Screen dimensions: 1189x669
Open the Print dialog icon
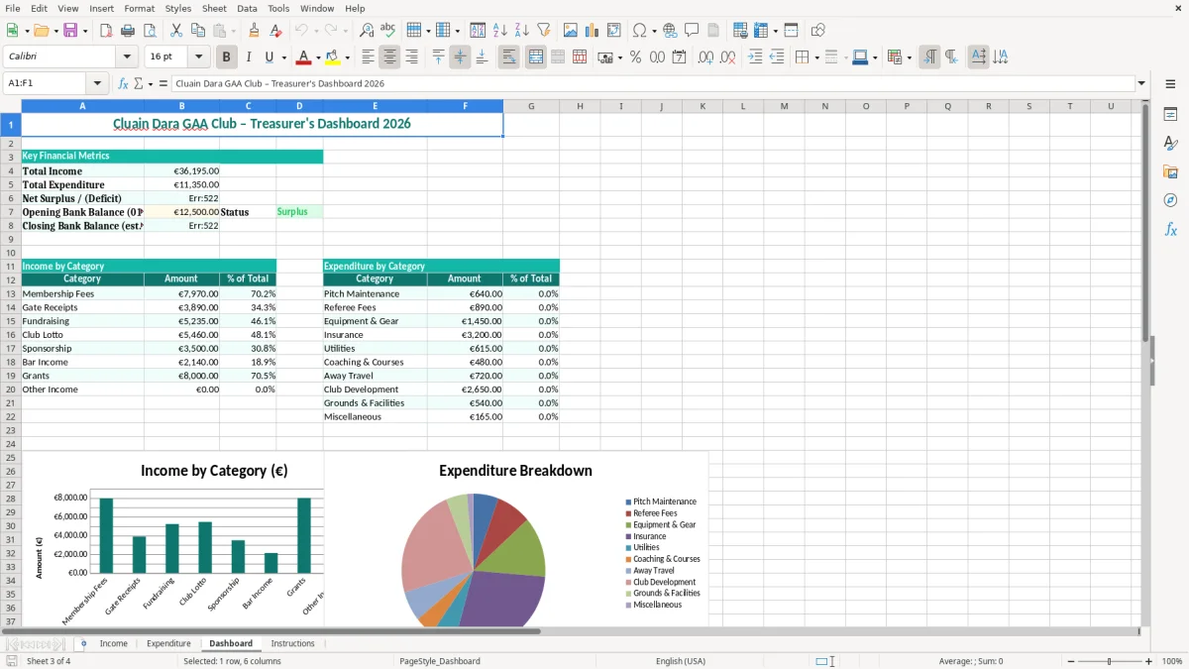128,31
